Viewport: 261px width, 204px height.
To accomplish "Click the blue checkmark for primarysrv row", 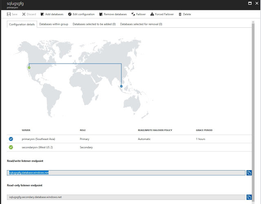I will [x=11, y=139].
